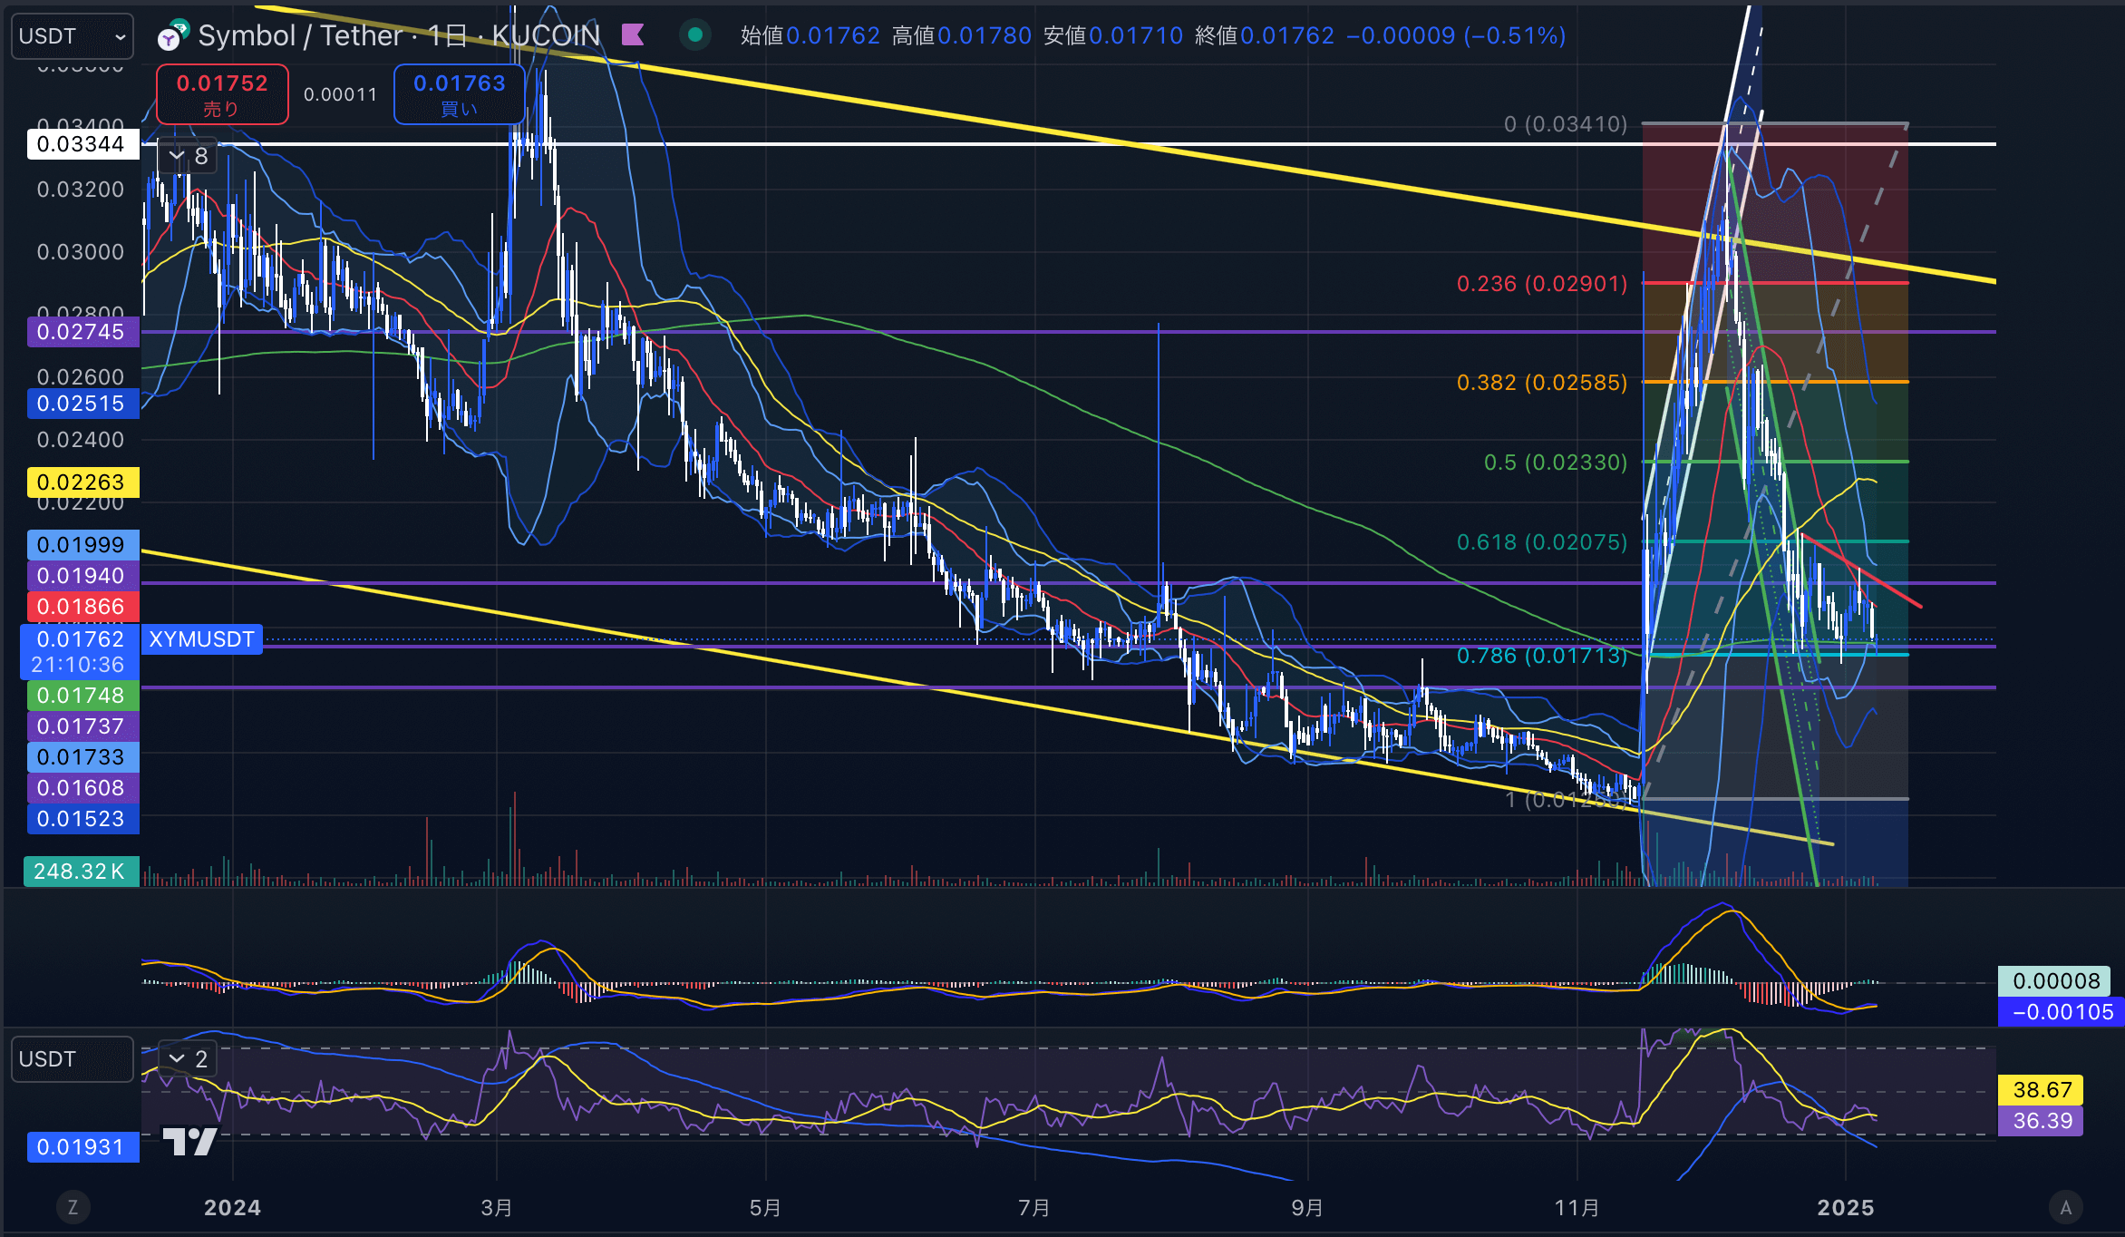This screenshot has width=2125, height=1237.
Task: Click the Z timezone button
Action: [73, 1207]
